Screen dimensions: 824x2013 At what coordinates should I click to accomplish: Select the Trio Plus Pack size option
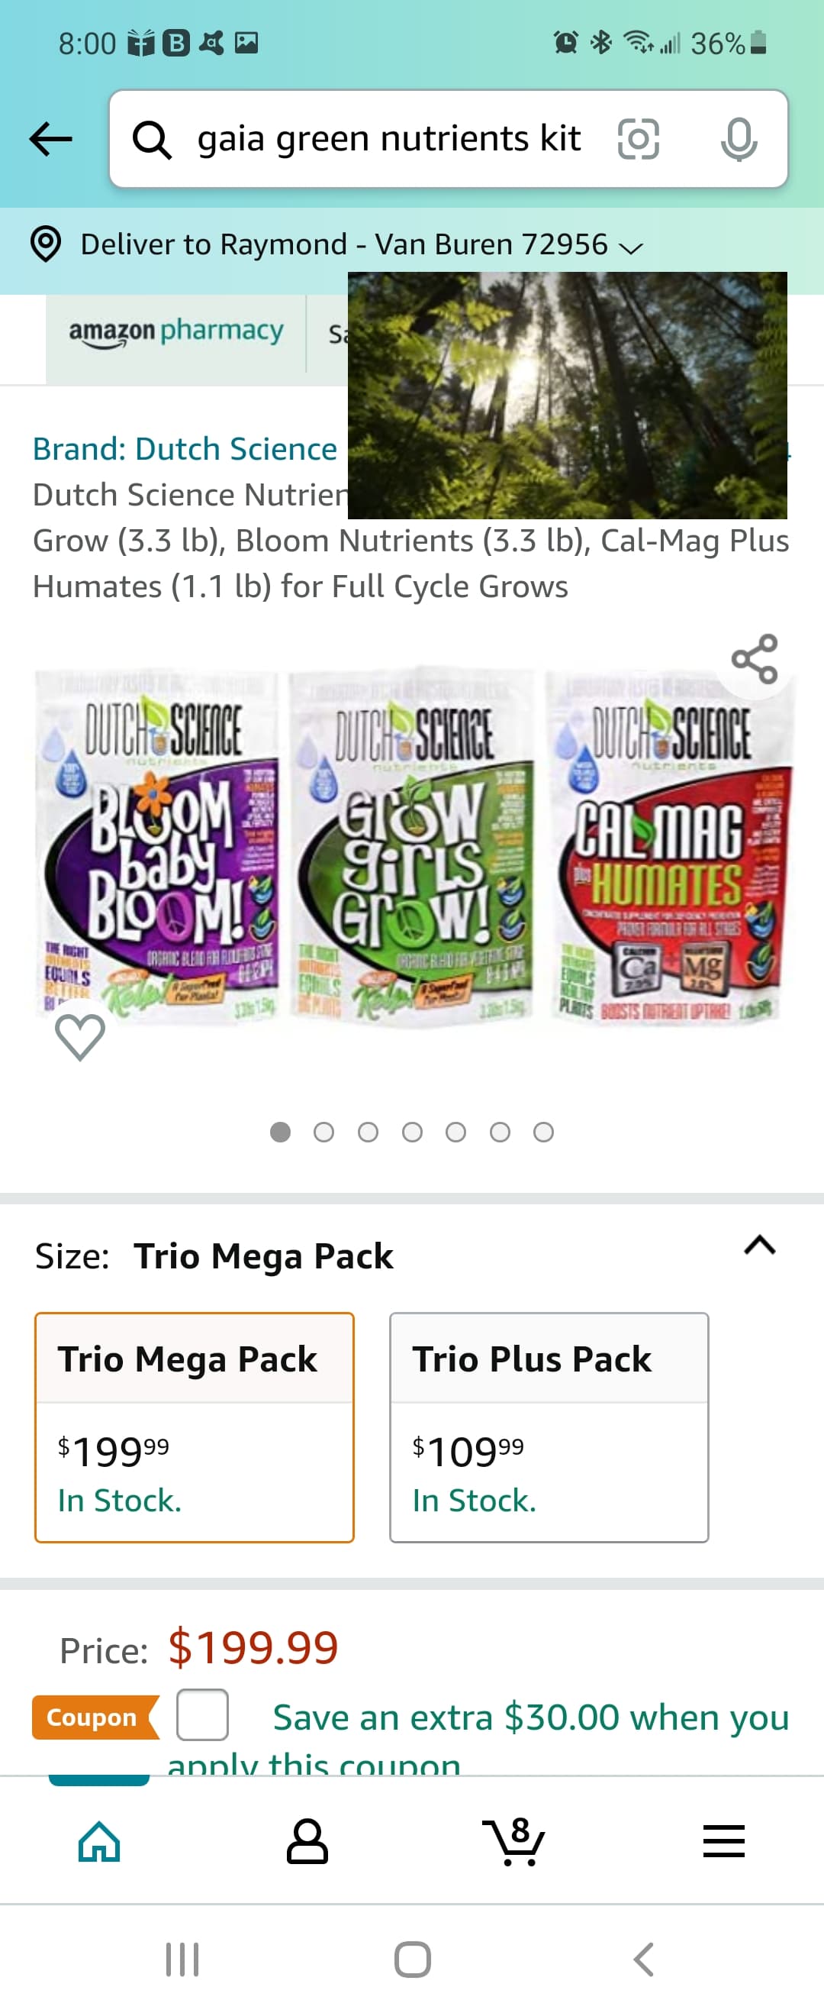point(549,1427)
